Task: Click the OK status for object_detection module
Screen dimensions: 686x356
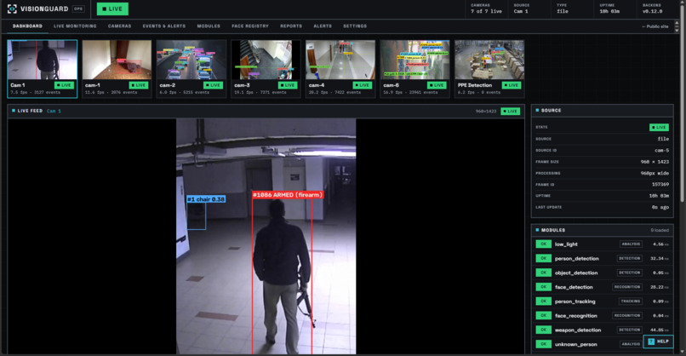Action: coord(543,273)
